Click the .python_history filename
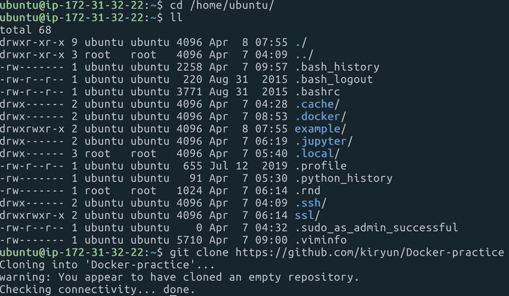Image resolution: width=509 pixels, height=296 pixels. tap(343, 178)
